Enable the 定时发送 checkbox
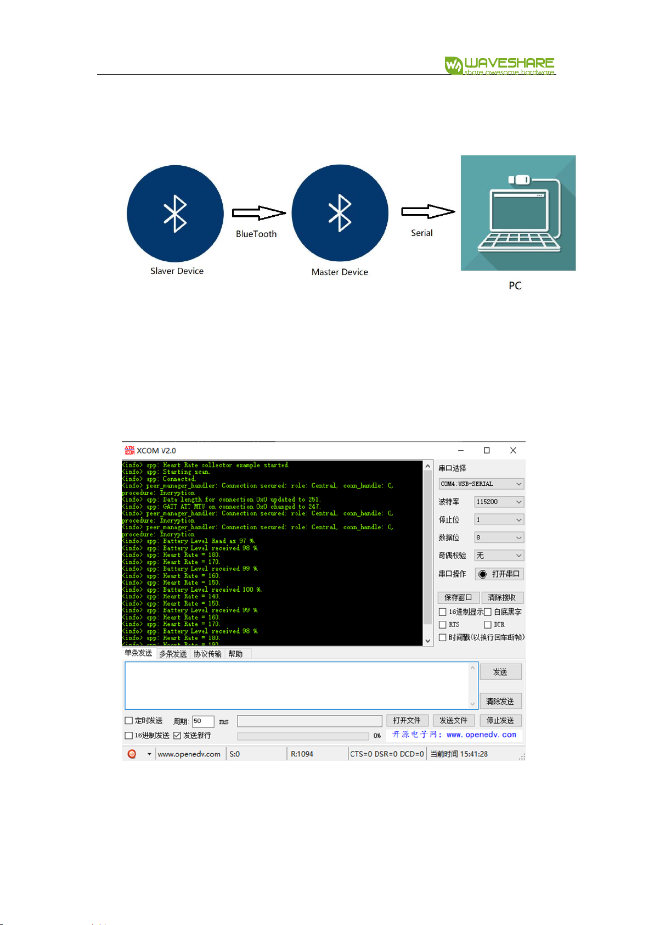Image resolution: width=654 pixels, height=925 pixels. (129, 721)
